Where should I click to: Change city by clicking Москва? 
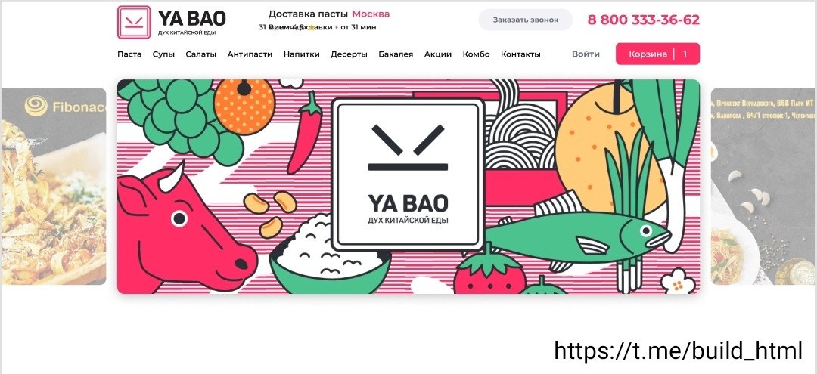click(x=371, y=14)
